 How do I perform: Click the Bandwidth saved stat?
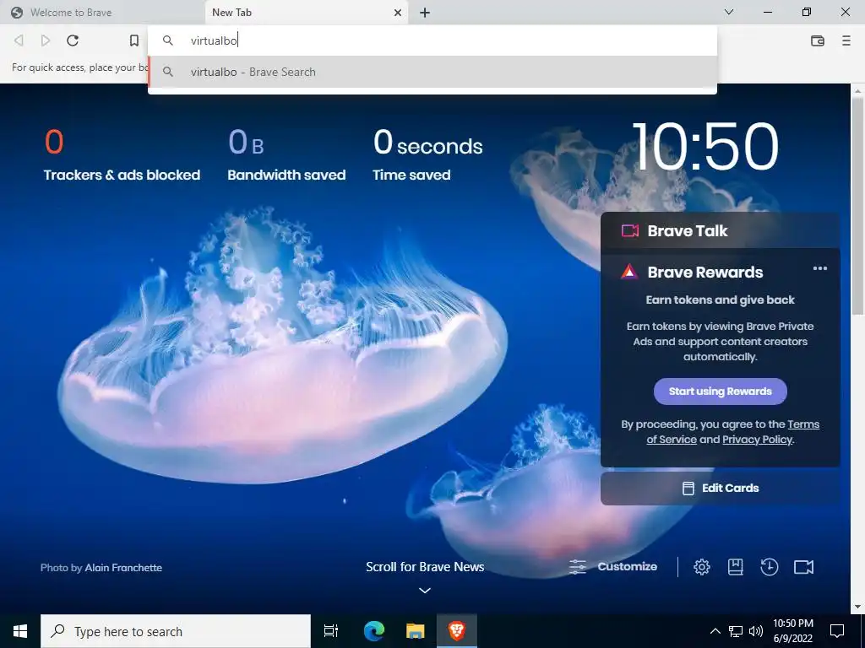coord(286,155)
